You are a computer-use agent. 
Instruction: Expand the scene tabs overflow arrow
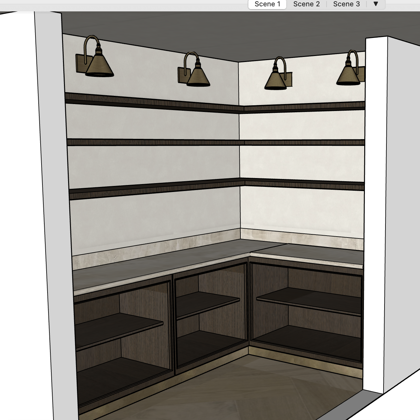[x=376, y=4]
